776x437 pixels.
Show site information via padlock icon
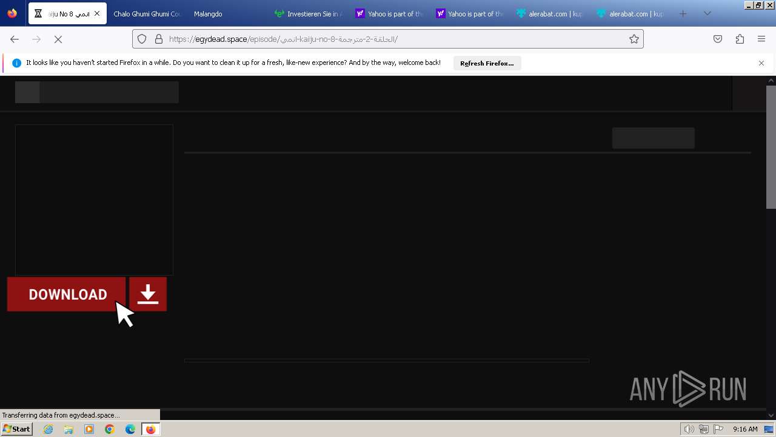(159, 39)
